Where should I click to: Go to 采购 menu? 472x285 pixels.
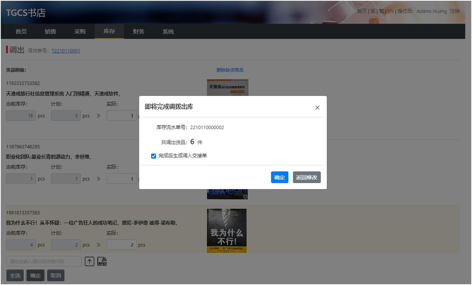(80, 31)
